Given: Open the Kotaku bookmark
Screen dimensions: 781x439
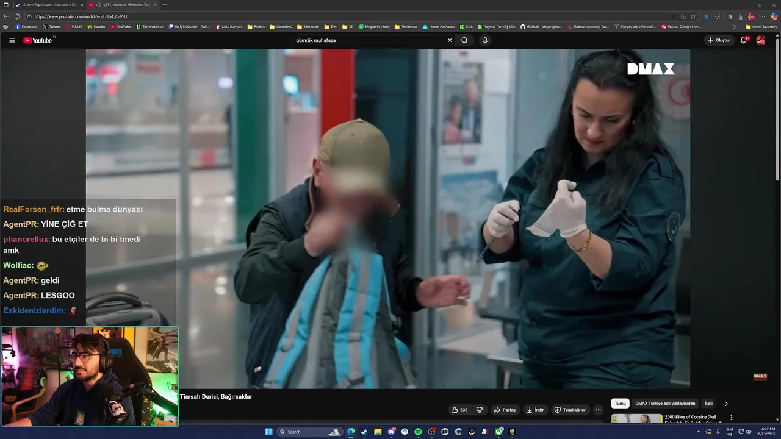Looking at the screenshot, I should pyautogui.click(x=96, y=27).
